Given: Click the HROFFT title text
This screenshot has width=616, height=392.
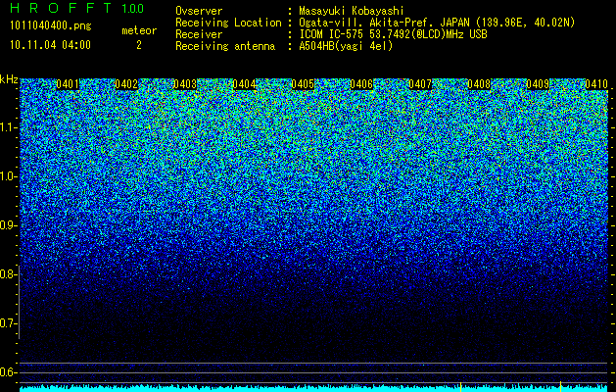Looking at the screenshot, I should pyautogui.click(x=61, y=8).
